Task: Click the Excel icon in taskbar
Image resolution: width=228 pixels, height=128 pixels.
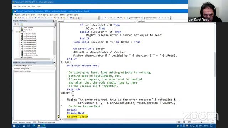Action: click(43, 126)
